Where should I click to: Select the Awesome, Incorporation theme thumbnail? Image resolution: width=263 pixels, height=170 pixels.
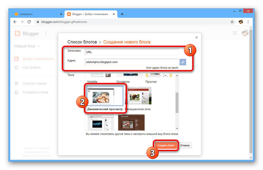[101, 122]
